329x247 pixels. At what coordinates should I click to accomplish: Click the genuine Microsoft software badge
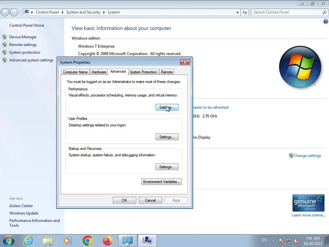[308, 203]
